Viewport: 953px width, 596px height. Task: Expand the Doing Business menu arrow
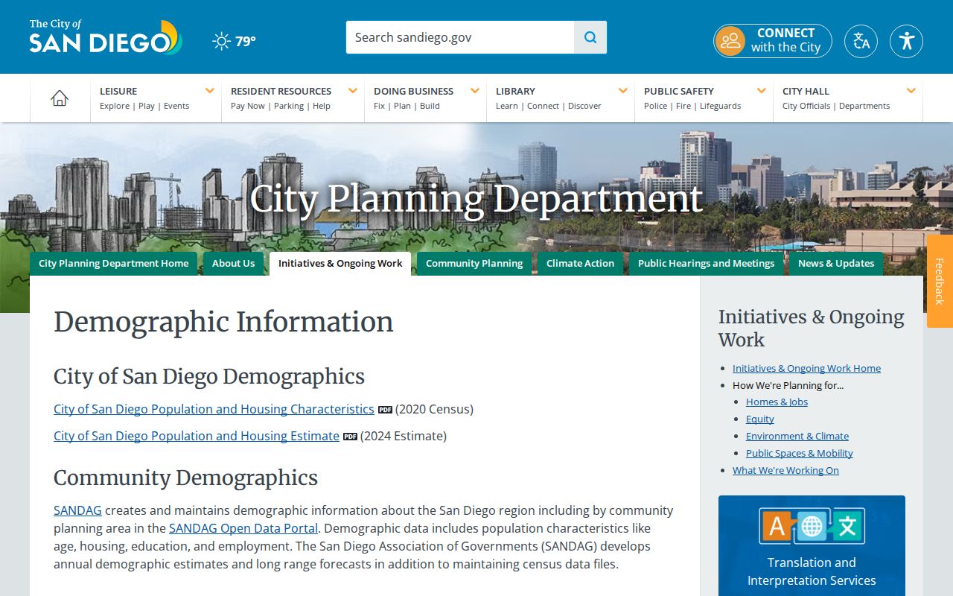coord(475,91)
